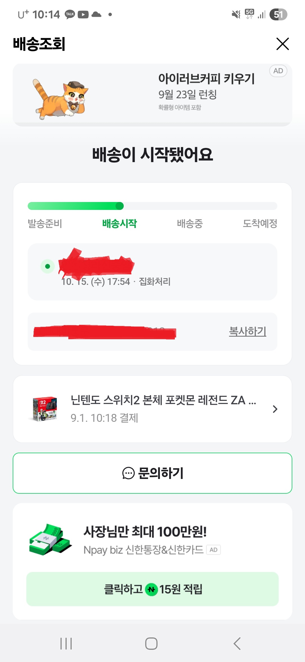305x662 pixels.
Task: Close the 배송조회 page with X
Action: 282,44
